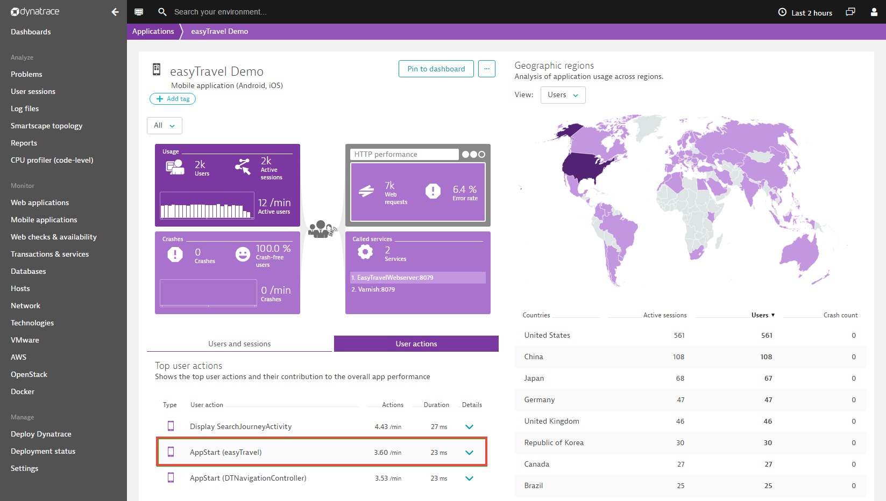Click the search magnifier icon
The width and height of the screenshot is (886, 501).
point(162,12)
